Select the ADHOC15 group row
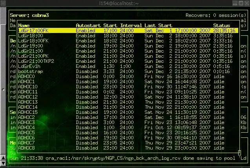The width and height of the screenshot is (250, 168). 128,112
